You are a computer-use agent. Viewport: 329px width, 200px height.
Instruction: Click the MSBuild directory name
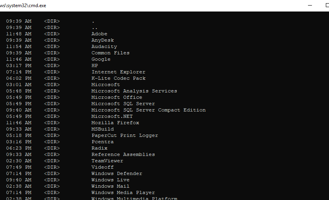point(102,129)
